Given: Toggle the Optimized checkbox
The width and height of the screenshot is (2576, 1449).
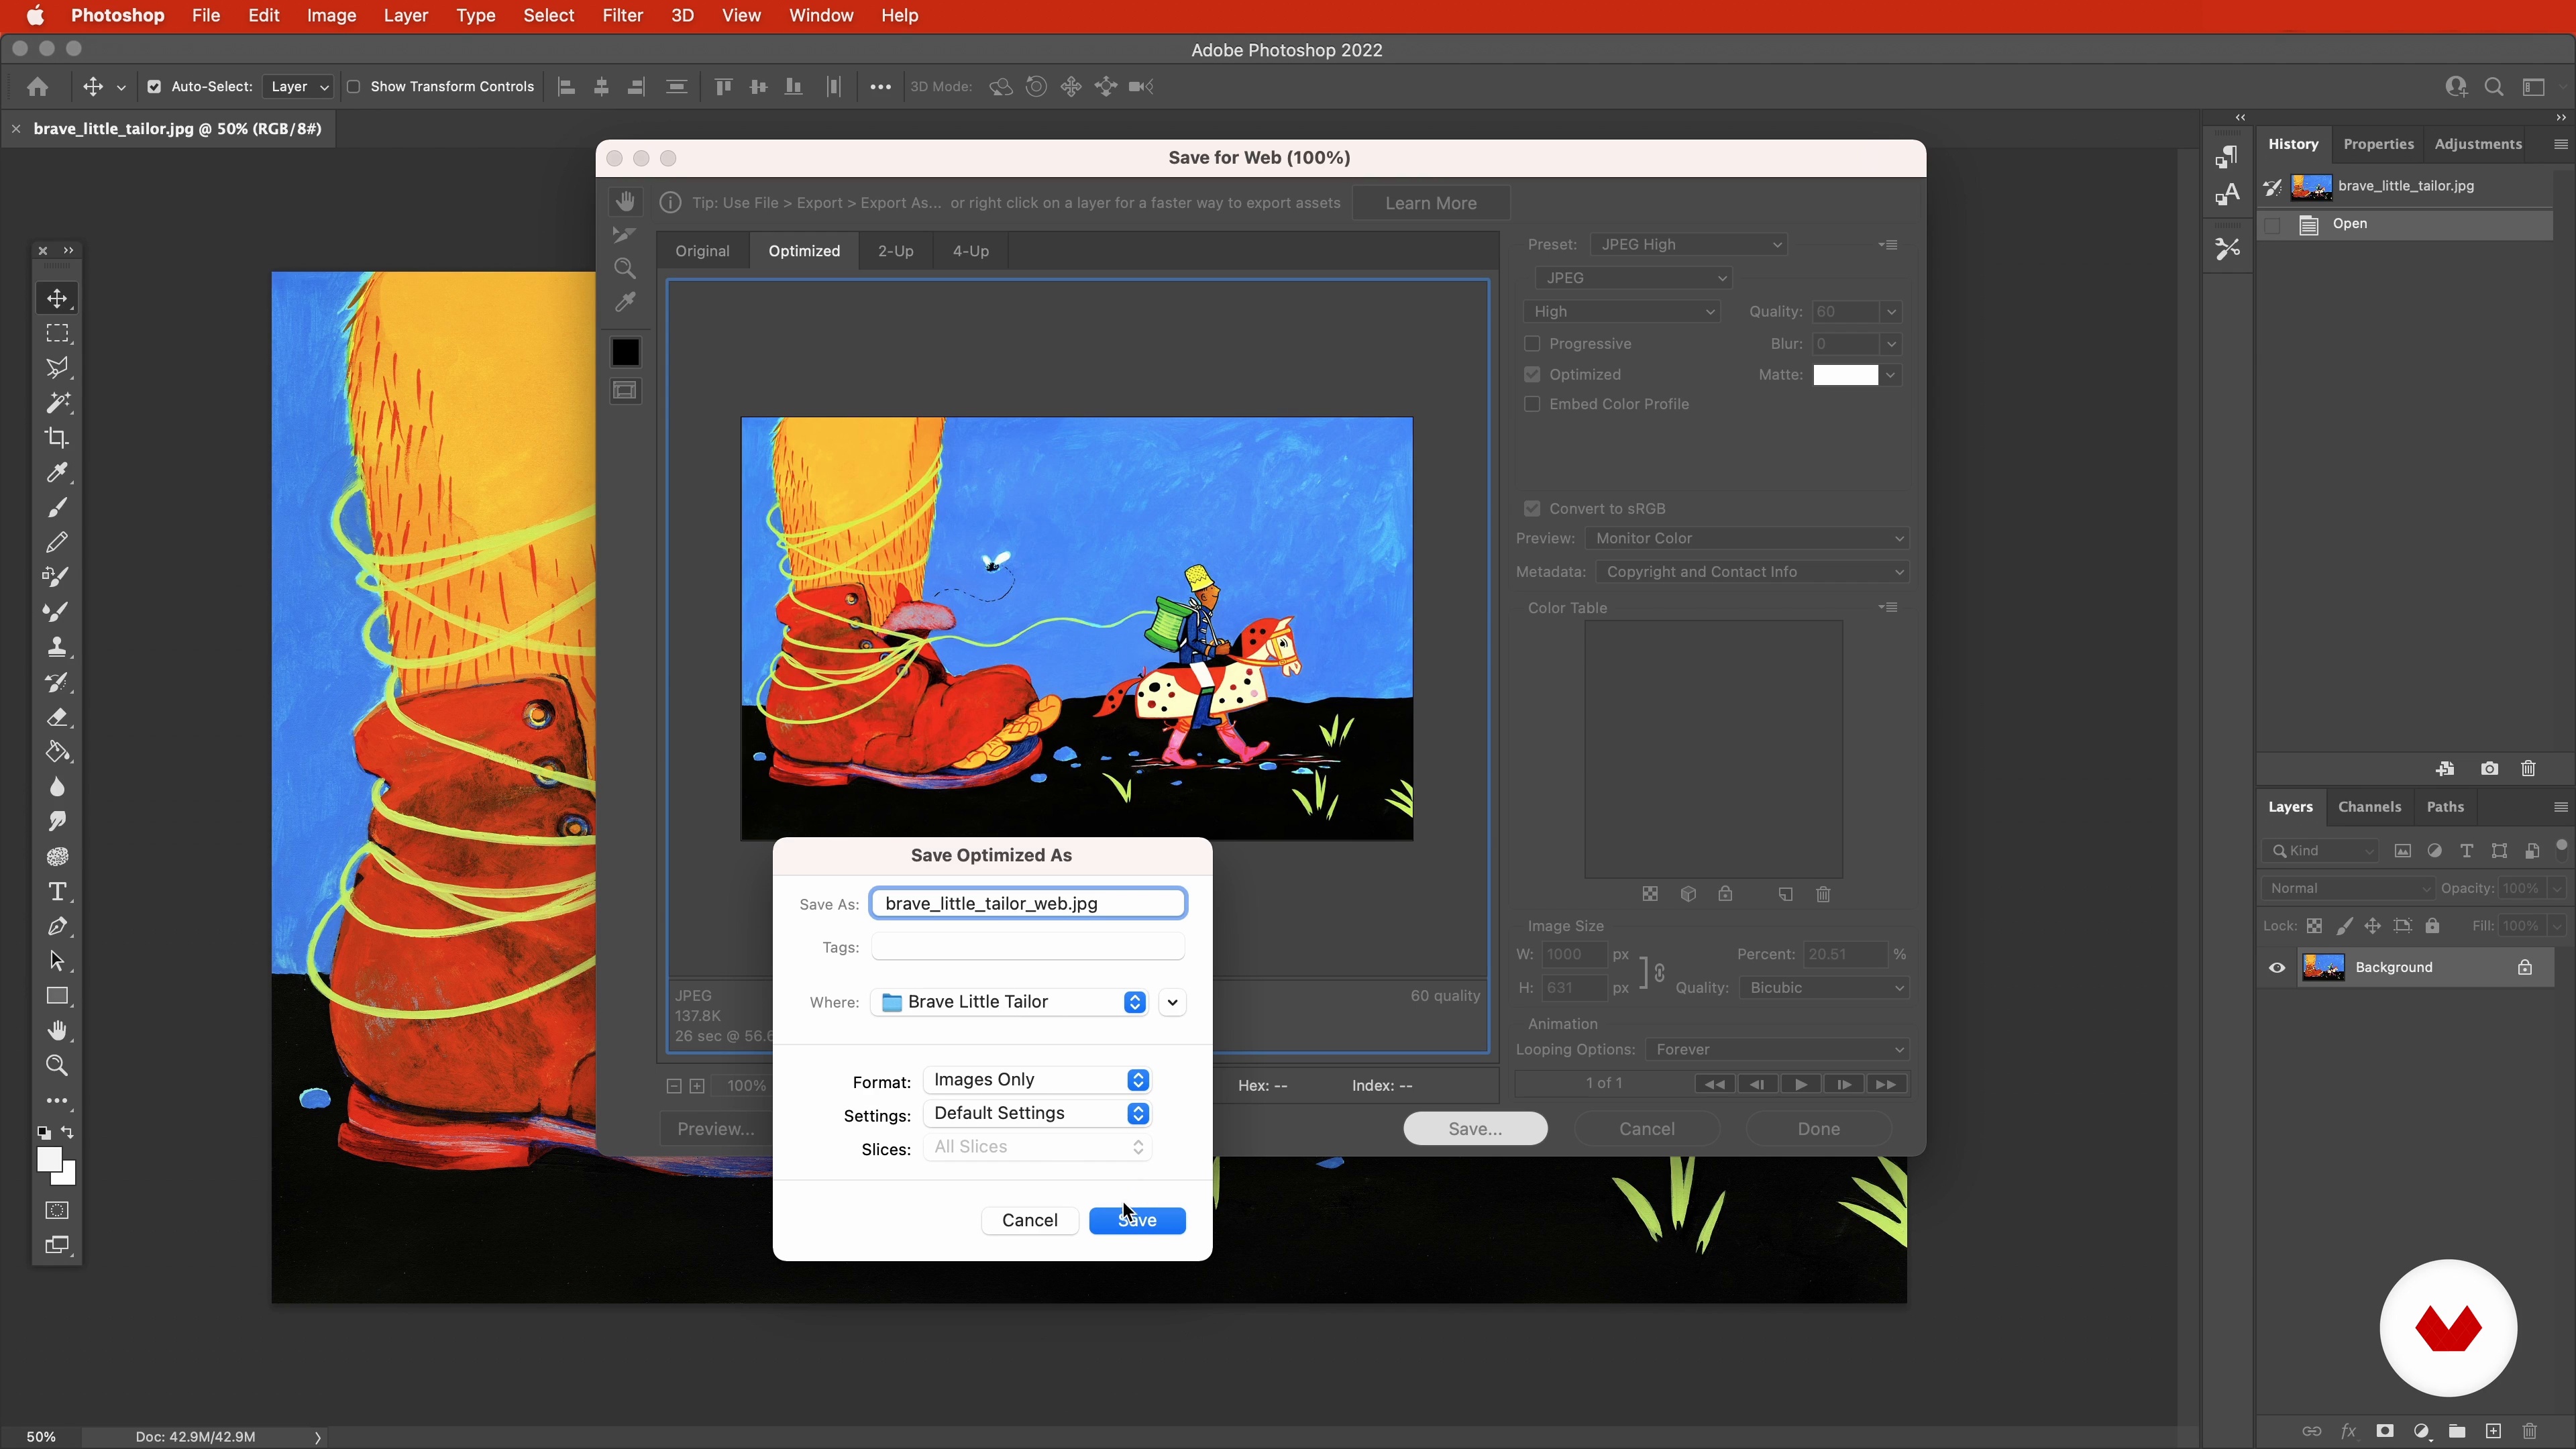Looking at the screenshot, I should [1532, 374].
